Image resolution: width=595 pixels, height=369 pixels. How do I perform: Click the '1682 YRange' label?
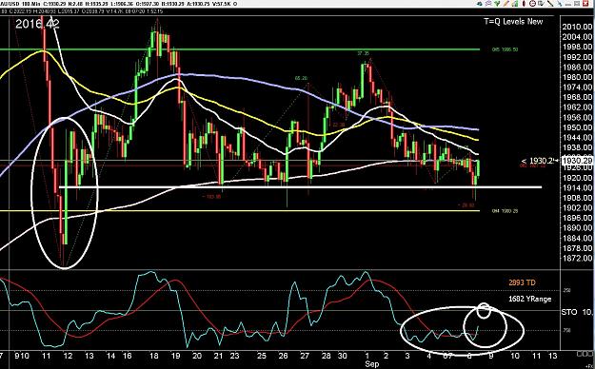pos(529,299)
